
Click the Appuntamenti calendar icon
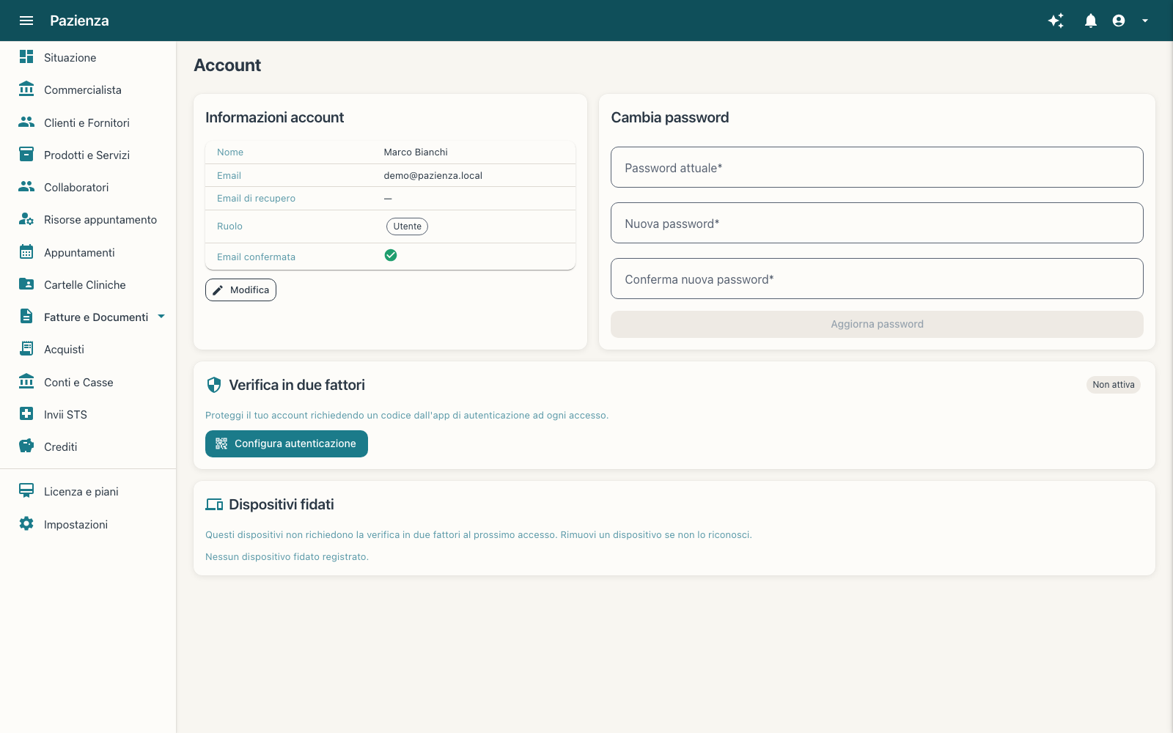coord(26,252)
